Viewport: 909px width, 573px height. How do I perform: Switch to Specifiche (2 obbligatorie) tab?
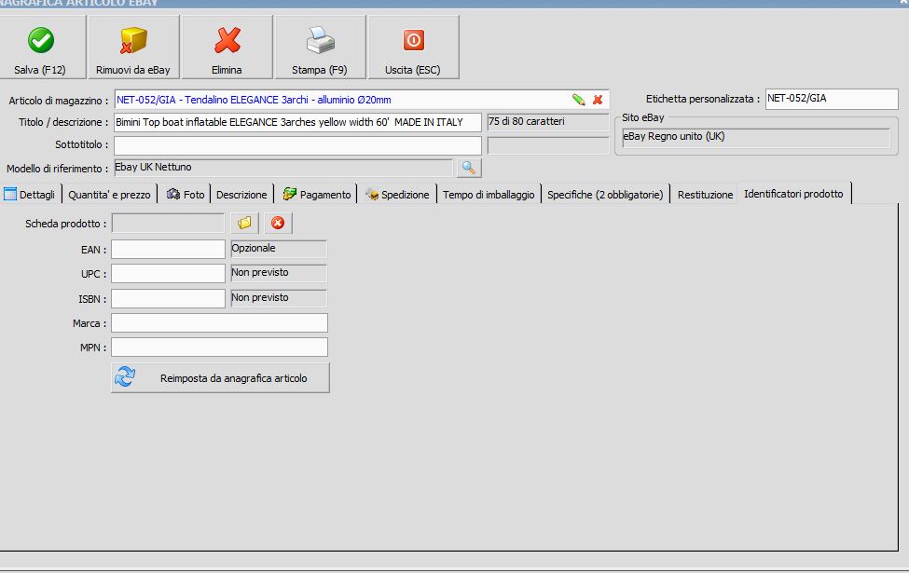(605, 195)
